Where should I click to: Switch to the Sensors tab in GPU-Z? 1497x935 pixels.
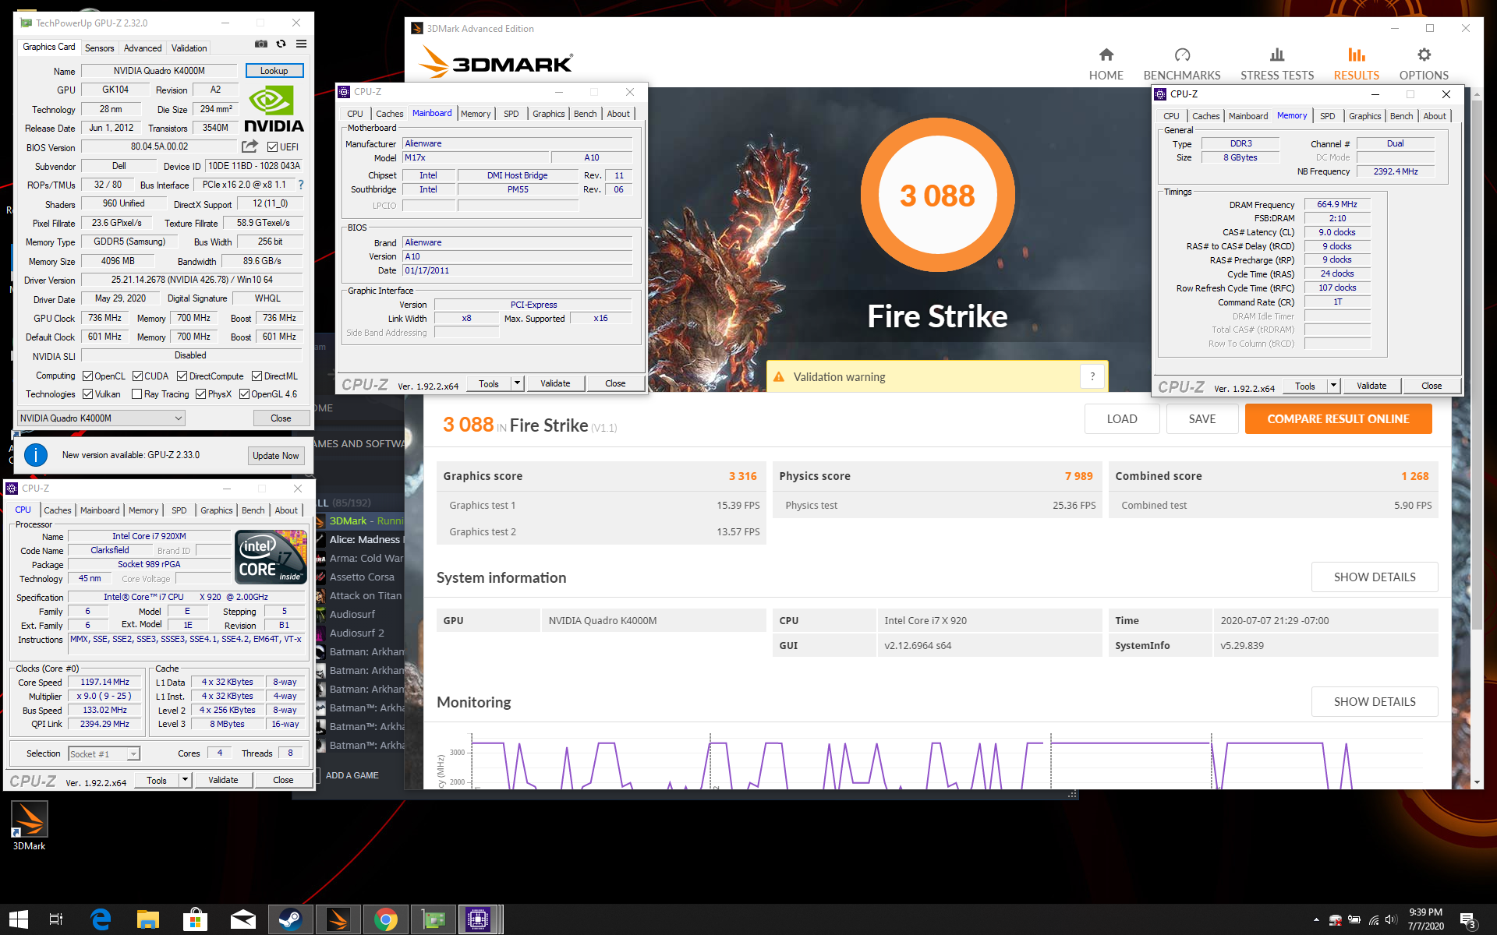(x=100, y=48)
